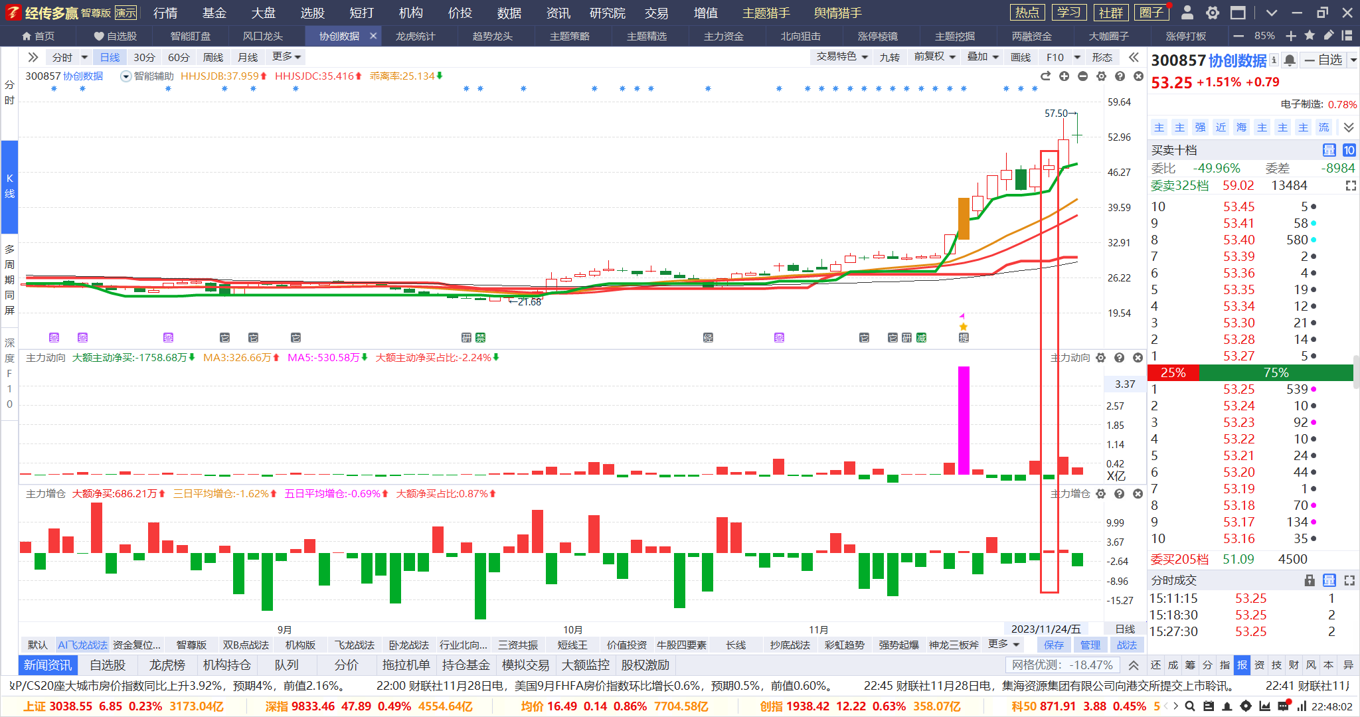
Task: Click the crosshair target icon in status bar
Action: [x=1246, y=706]
